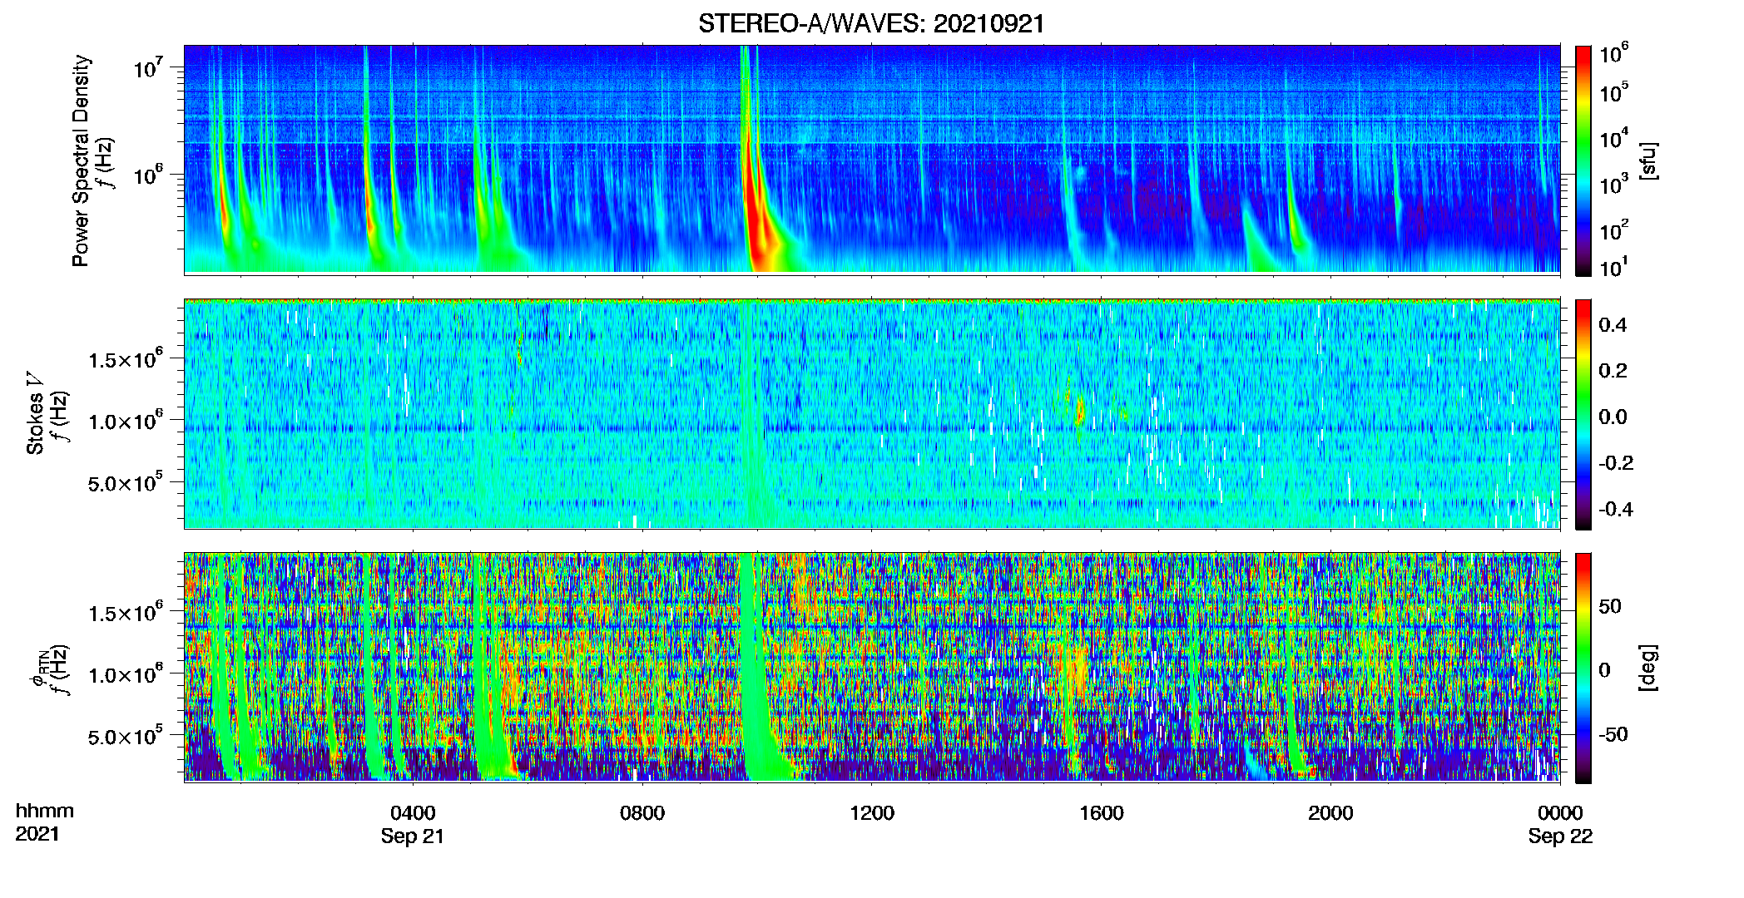Click the "hhmm" axis format label
Viewport: 1744px width, 898px height.
pos(45,812)
